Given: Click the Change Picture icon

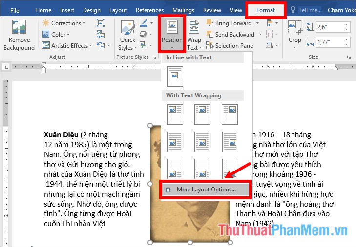Looking at the screenshot, I should point(100,35).
